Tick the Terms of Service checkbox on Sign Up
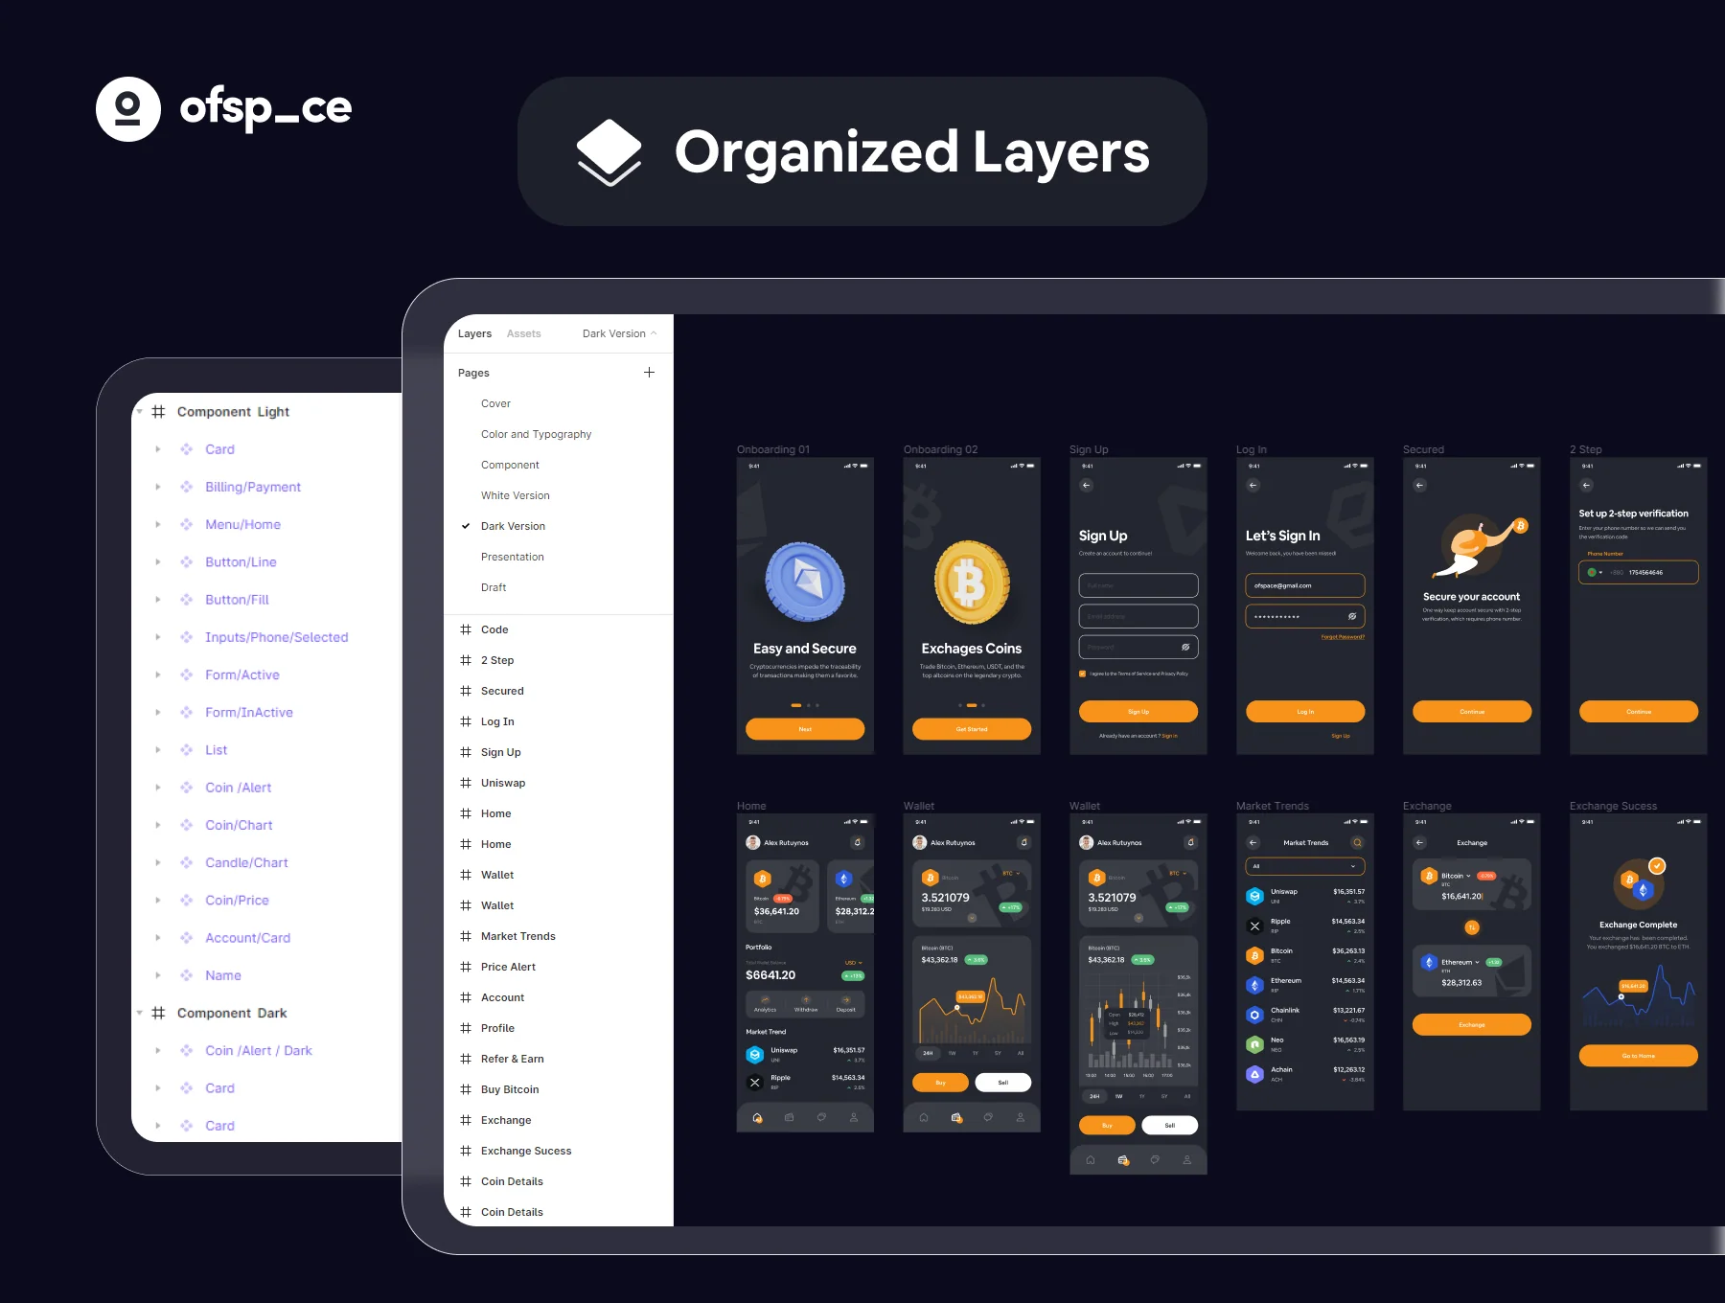The image size is (1725, 1303). click(1083, 674)
